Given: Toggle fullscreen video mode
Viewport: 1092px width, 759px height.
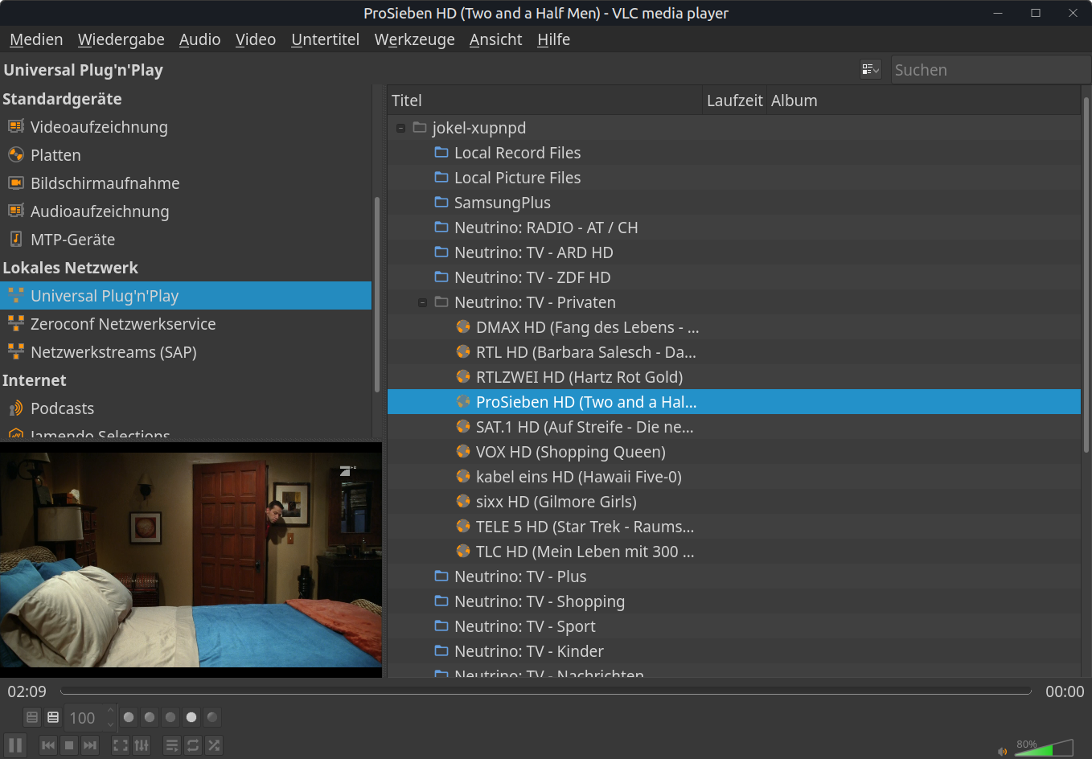Looking at the screenshot, I should (121, 745).
